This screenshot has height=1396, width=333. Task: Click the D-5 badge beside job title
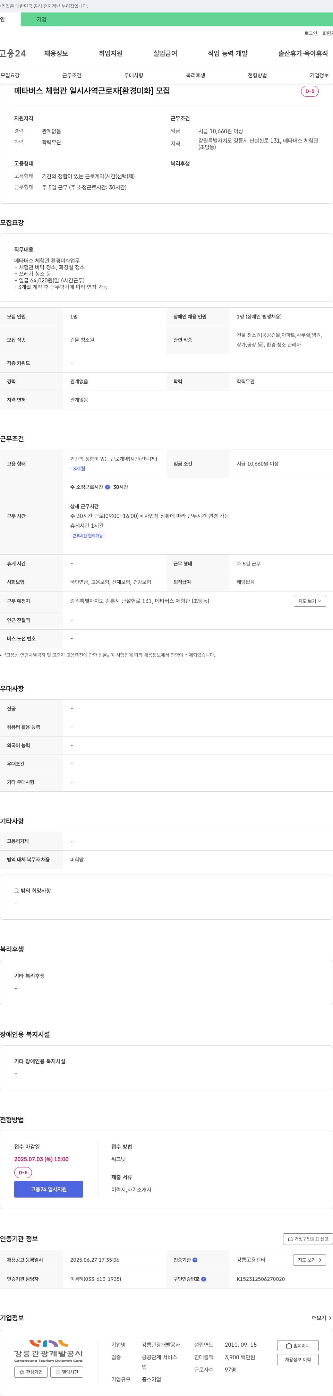(x=310, y=92)
